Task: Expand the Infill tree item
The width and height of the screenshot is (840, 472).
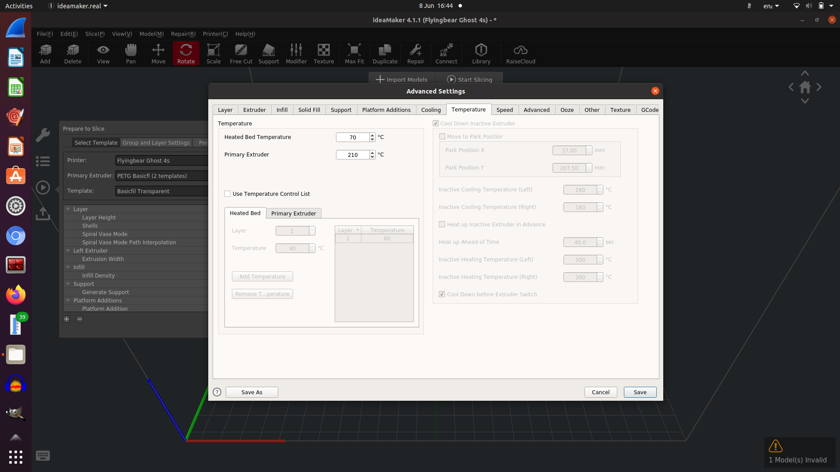Action: pyautogui.click(x=67, y=267)
